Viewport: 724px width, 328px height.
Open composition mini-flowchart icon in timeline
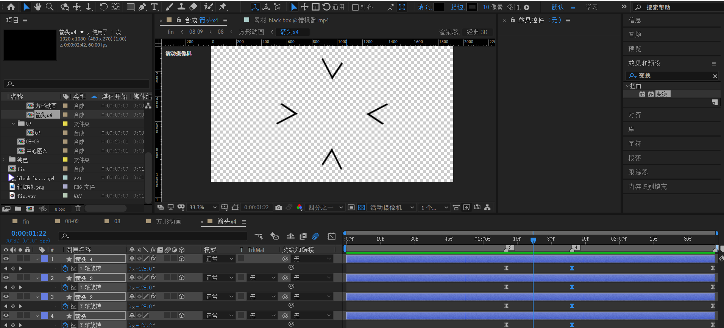click(259, 236)
